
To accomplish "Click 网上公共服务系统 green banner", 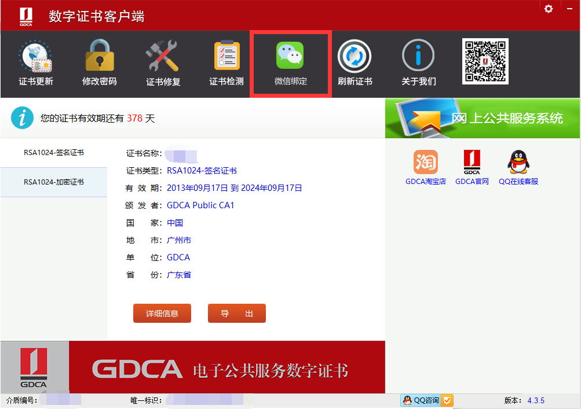I will pos(483,118).
